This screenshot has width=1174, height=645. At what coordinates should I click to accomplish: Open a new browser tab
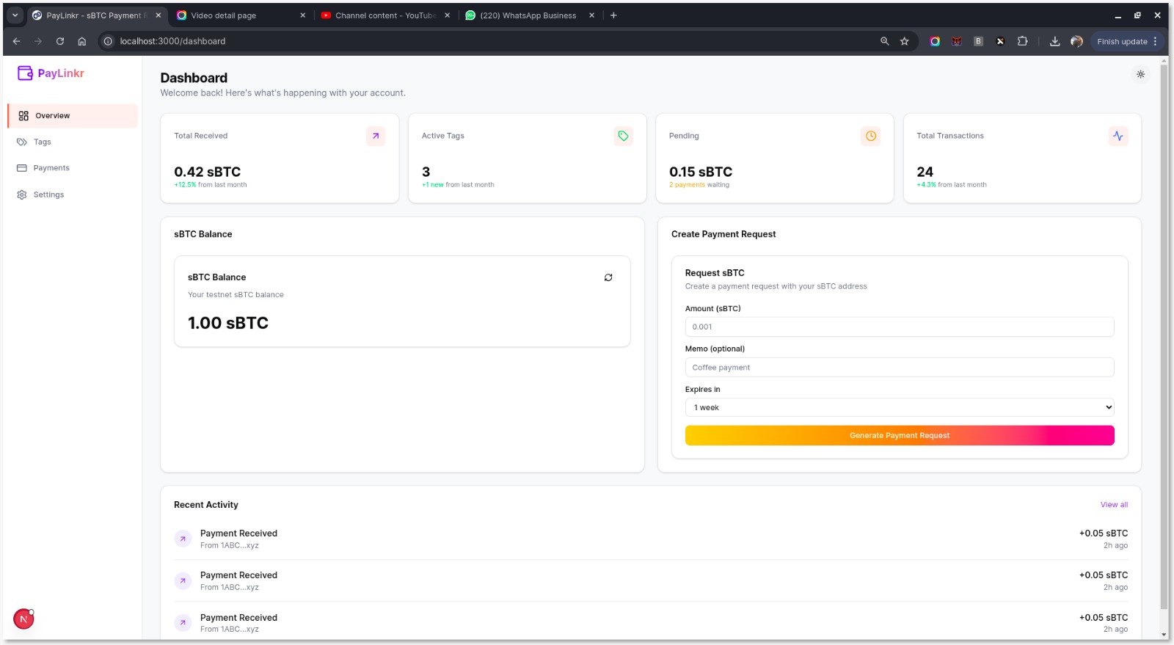(x=613, y=15)
